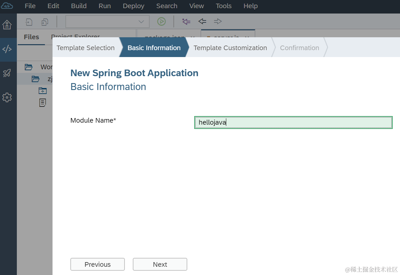Select the Confirmation wizard step

click(x=300, y=48)
